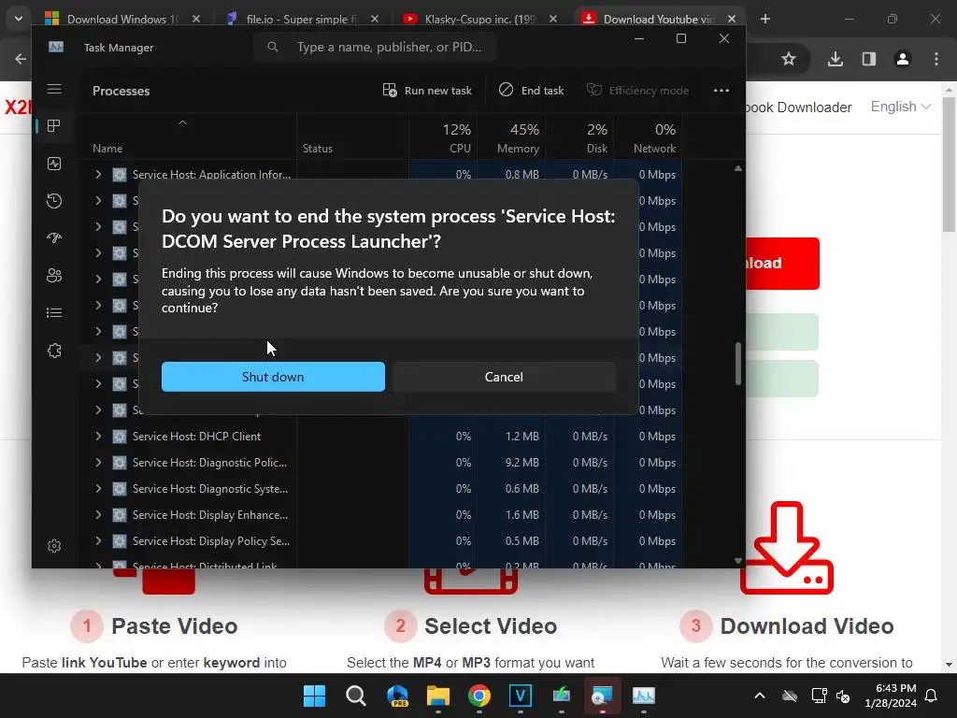Open App history icon in sidebar
The image size is (957, 718).
point(54,201)
